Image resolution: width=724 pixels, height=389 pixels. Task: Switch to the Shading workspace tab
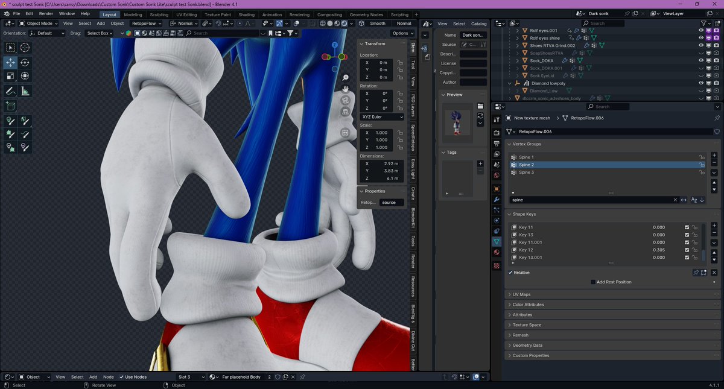(246, 14)
